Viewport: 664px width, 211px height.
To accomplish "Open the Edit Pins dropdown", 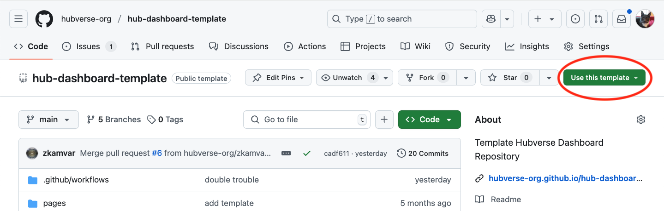I will tap(278, 78).
